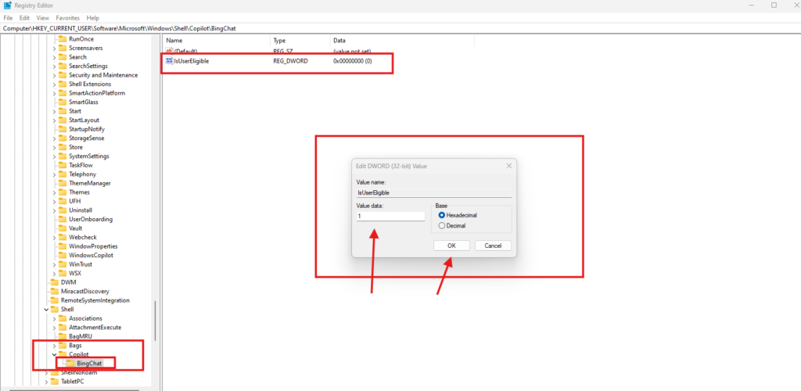Select the TaskFlow folder icon
801x391 pixels.
click(x=63, y=165)
